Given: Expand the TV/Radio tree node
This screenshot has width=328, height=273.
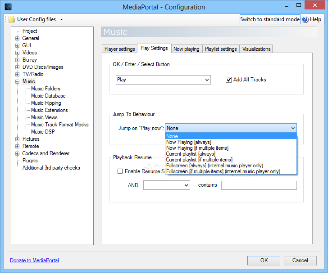Looking at the screenshot, I should tap(18, 74).
